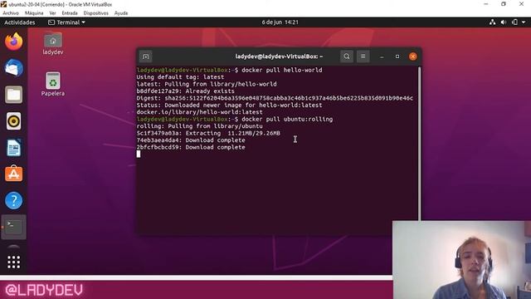The width and height of the screenshot is (531, 299).
Task: Click 'Using default tag: latest' line
Action: pyautogui.click(x=180, y=77)
